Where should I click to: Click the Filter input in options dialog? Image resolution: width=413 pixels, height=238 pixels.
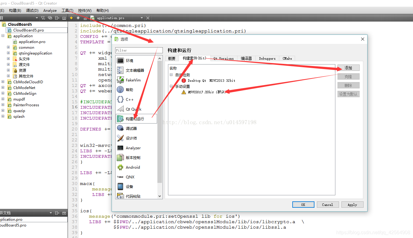pyautogui.click(x=139, y=50)
